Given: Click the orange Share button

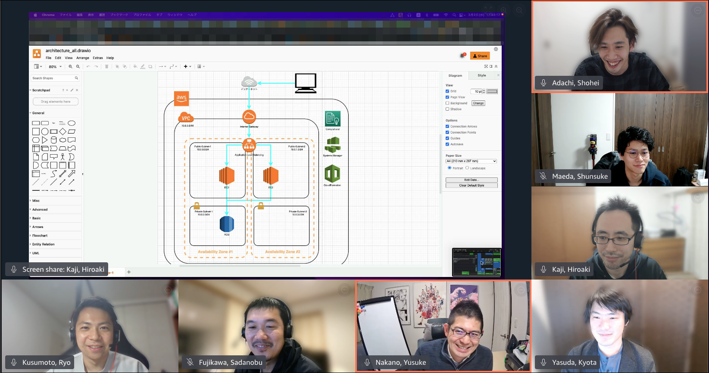Looking at the screenshot, I should click(480, 56).
